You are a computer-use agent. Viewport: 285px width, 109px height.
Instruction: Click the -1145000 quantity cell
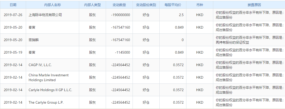click(x=119, y=52)
